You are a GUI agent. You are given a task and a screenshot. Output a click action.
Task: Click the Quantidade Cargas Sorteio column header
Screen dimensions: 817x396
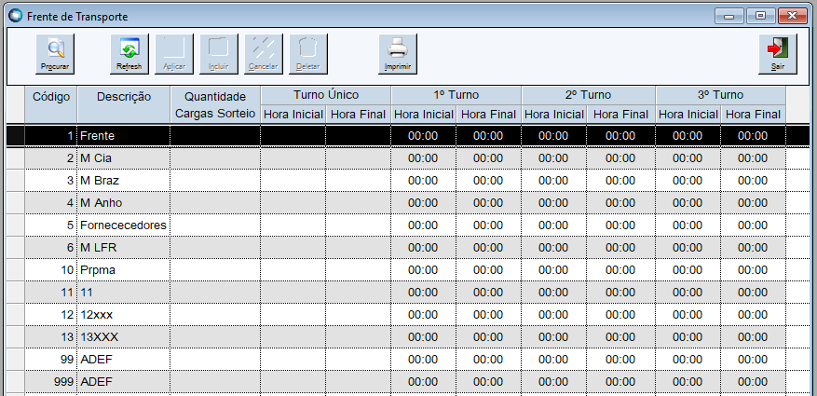coord(215,104)
